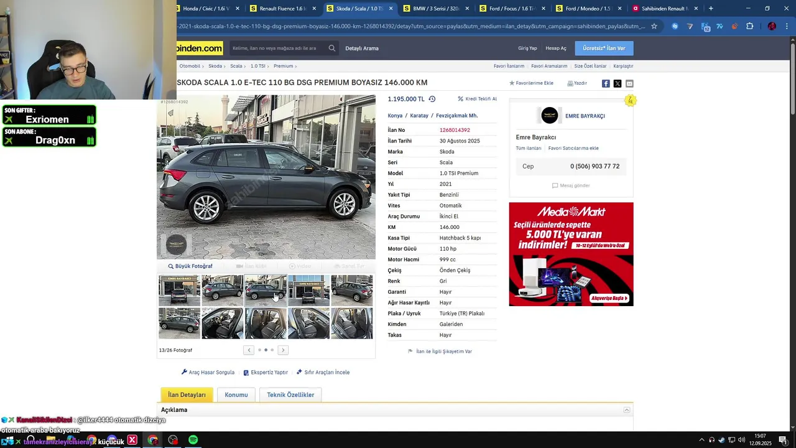Viewport: 796px width, 448px height.
Task: Click Araç Hasar Sorgula
Action: pos(208,372)
